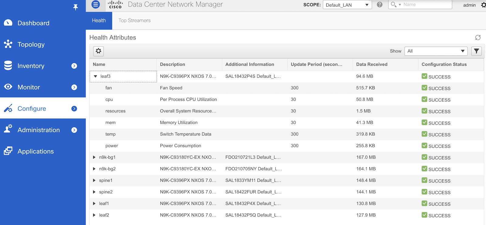Click the Configure tools icon
Image resolution: width=486 pixels, height=225 pixels.
coord(8,108)
